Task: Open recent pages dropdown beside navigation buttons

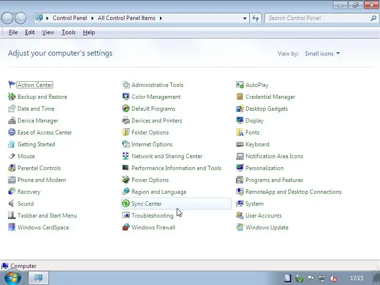Action: tap(30, 18)
